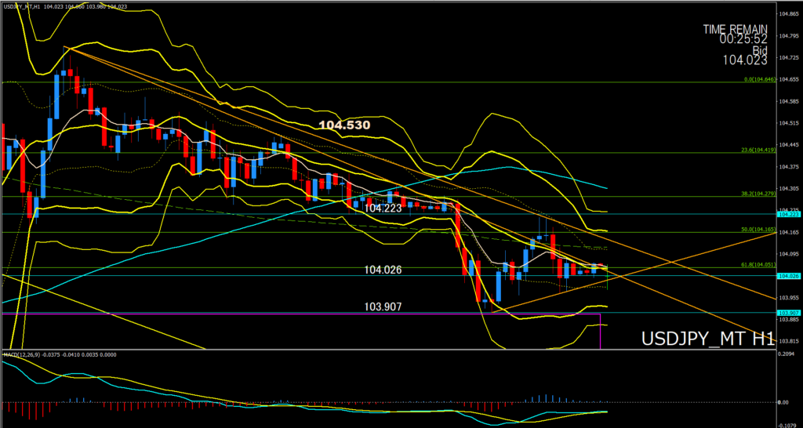Click the white 104.223 label inside the chart
The height and width of the screenshot is (428, 803).
pyautogui.click(x=383, y=209)
